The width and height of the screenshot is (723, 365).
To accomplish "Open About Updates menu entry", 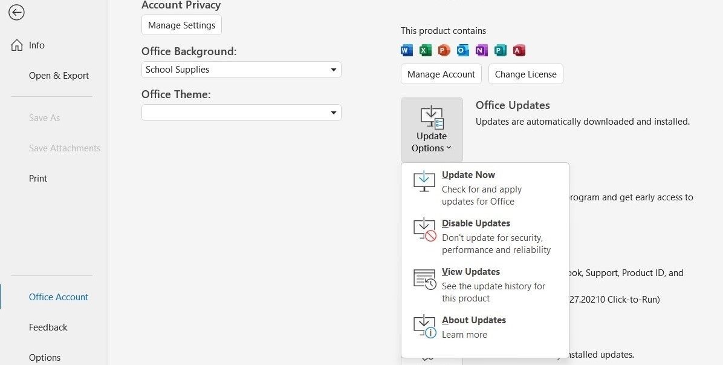I will point(485,327).
